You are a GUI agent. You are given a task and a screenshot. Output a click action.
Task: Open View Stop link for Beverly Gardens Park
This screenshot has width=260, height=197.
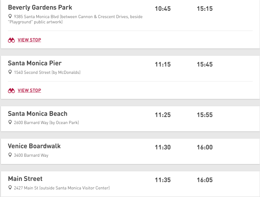(29, 40)
